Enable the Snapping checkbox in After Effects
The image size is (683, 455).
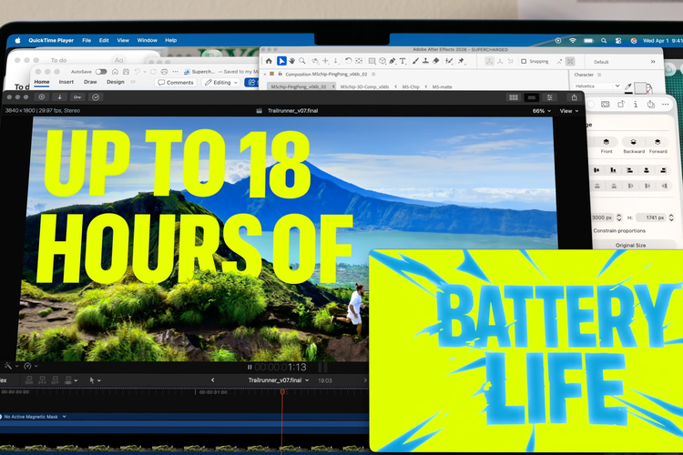pyautogui.click(x=524, y=61)
